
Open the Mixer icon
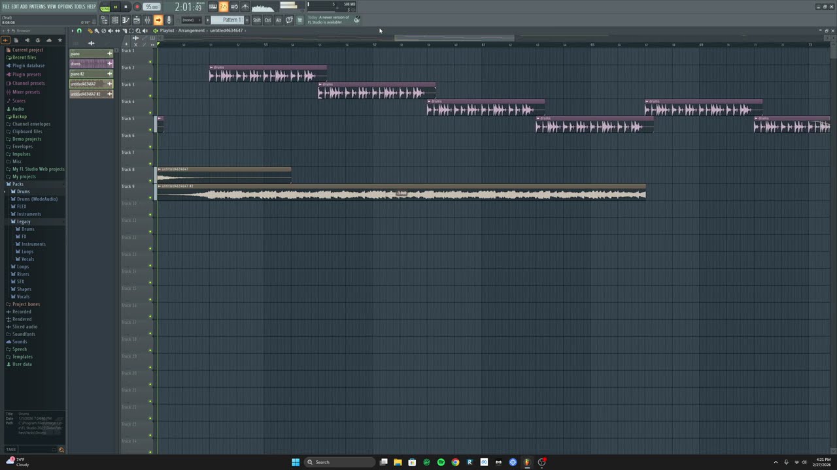coord(147,20)
